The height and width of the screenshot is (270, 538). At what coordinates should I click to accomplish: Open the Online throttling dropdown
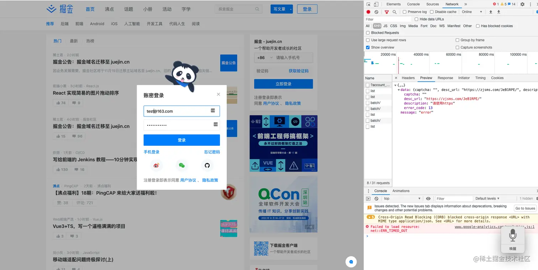[472, 12]
